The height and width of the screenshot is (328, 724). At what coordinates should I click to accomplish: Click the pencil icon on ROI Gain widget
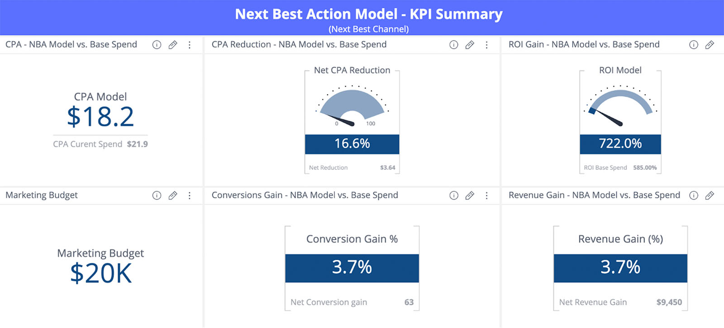(x=709, y=45)
